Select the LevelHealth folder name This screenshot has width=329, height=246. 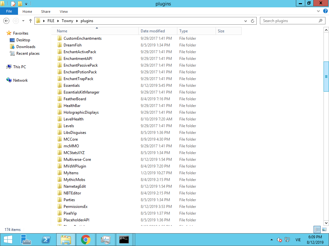tap(74, 119)
